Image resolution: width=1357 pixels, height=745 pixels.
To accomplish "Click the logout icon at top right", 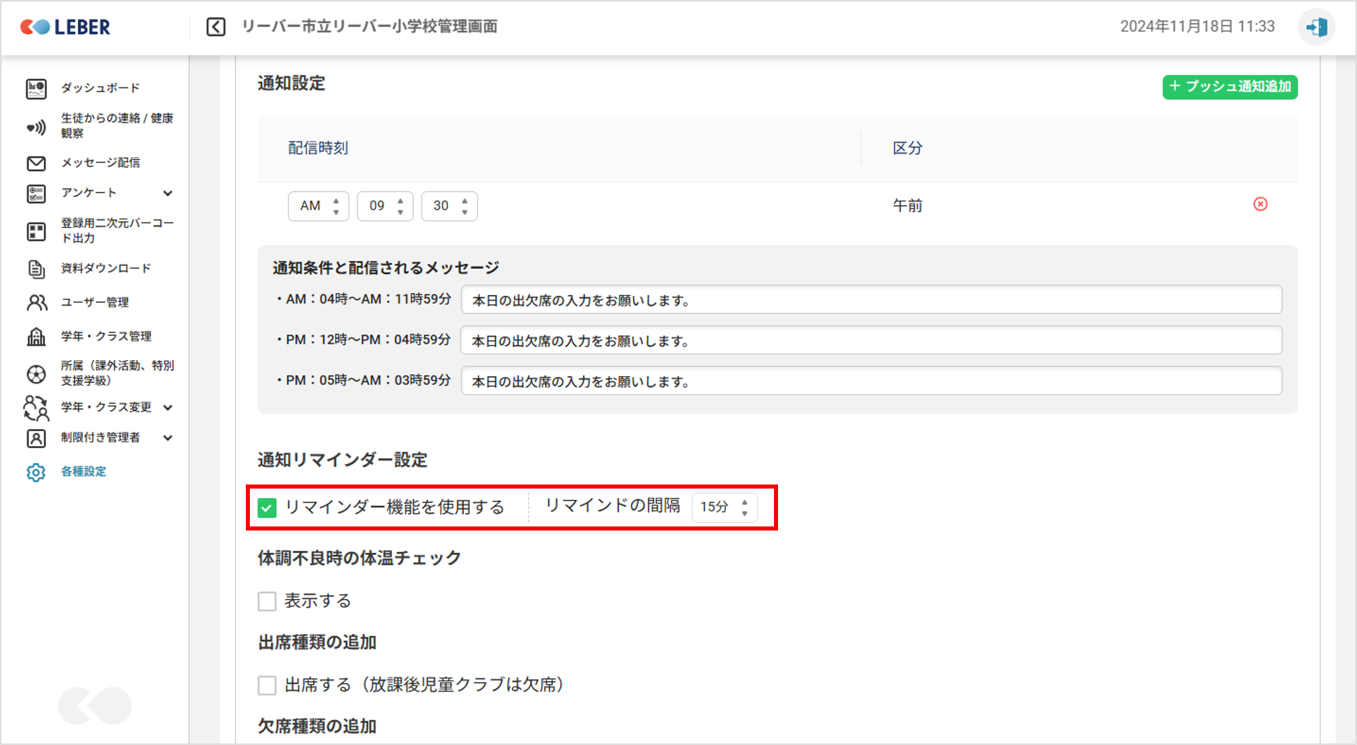I will coord(1316,27).
